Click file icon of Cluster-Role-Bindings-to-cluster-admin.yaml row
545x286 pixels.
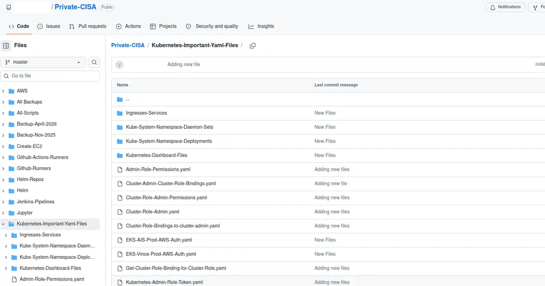click(120, 226)
